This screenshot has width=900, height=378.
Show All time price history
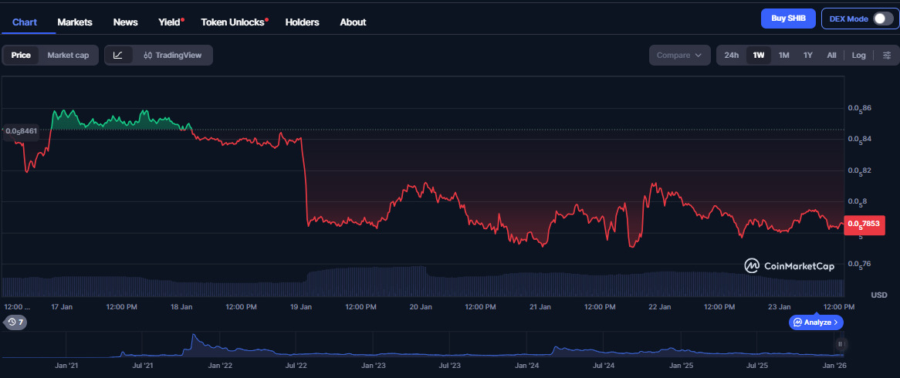click(831, 55)
